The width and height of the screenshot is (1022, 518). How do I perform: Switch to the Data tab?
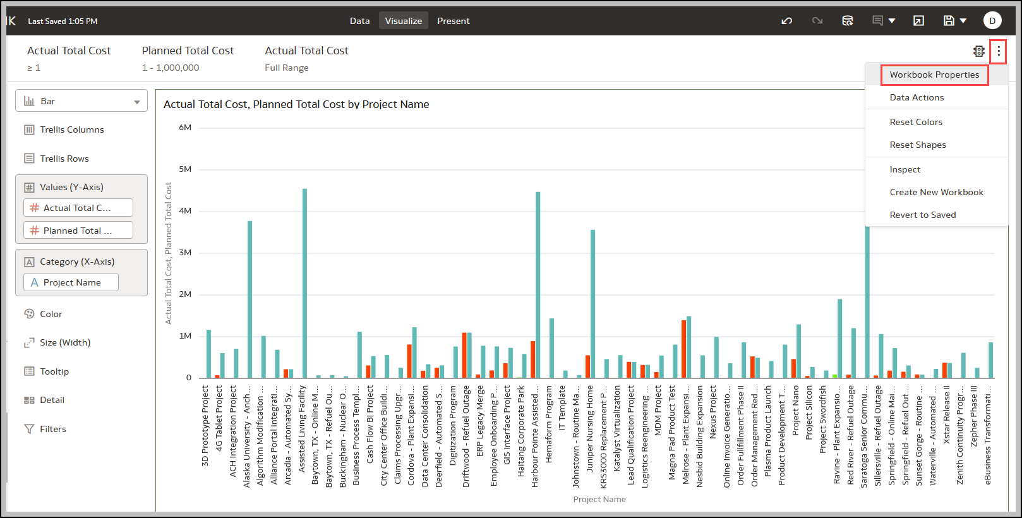click(359, 21)
